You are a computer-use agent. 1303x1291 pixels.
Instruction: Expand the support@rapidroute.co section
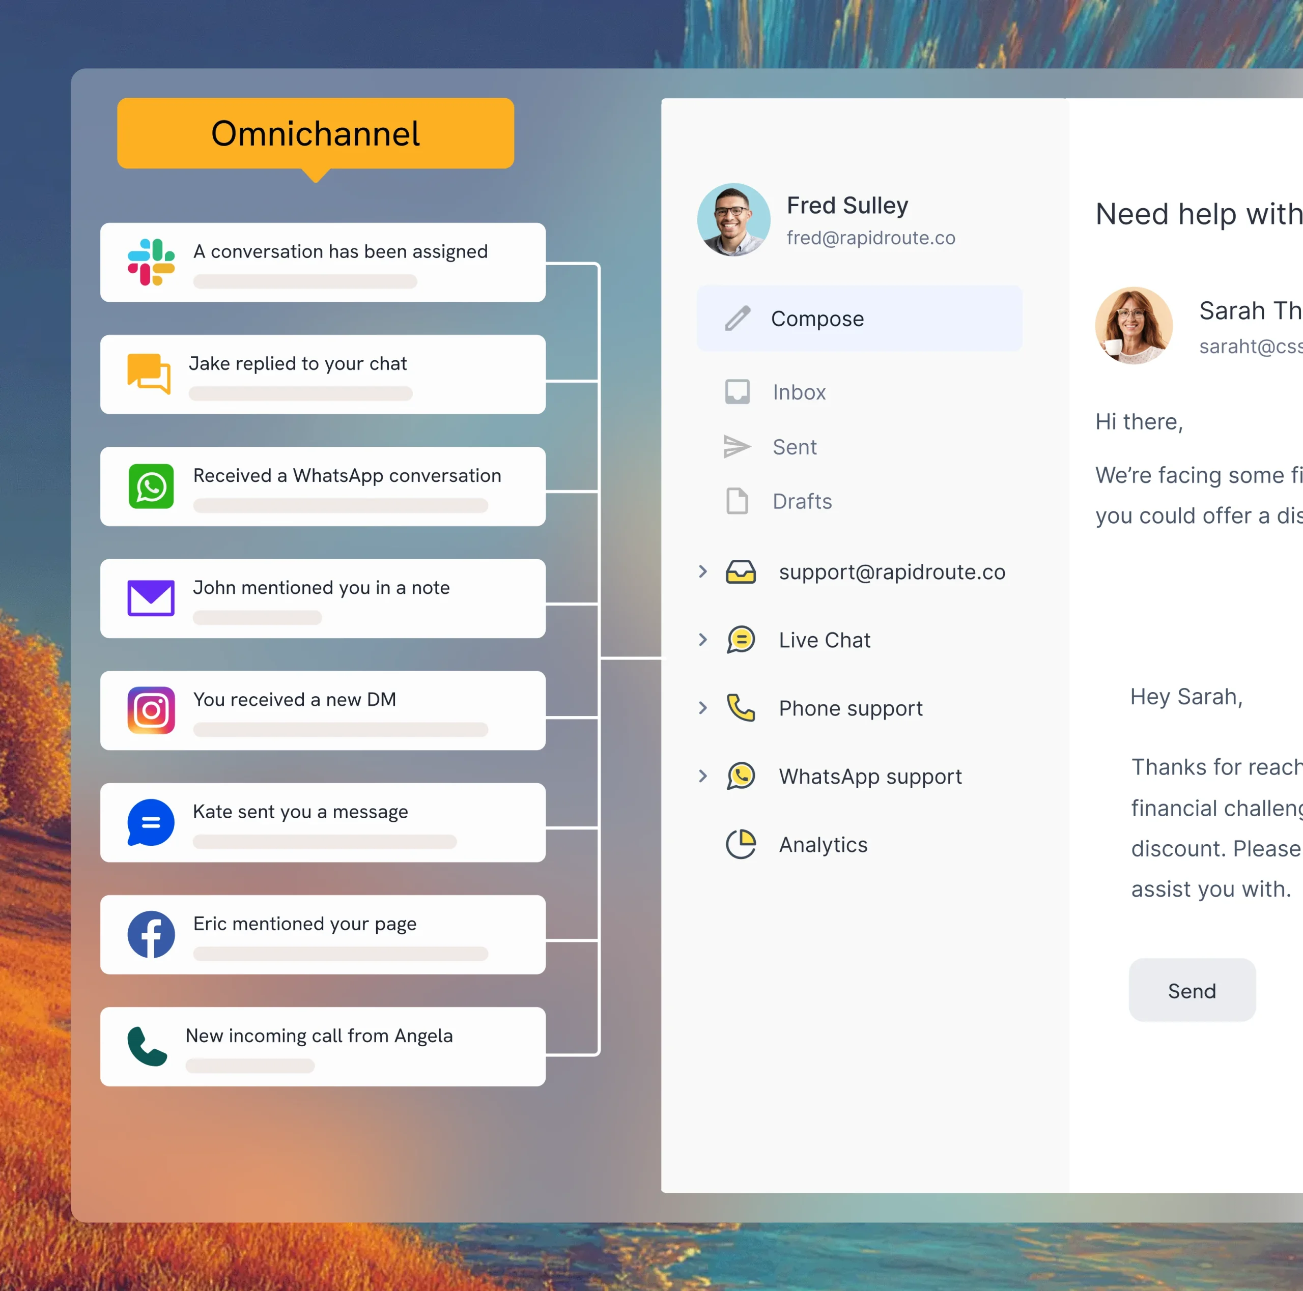click(703, 571)
